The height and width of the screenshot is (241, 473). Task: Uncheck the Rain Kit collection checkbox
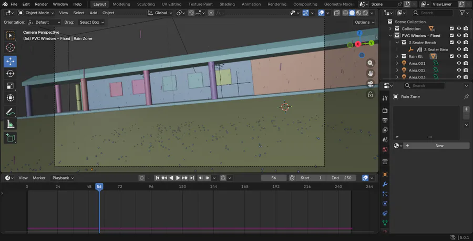click(451, 56)
